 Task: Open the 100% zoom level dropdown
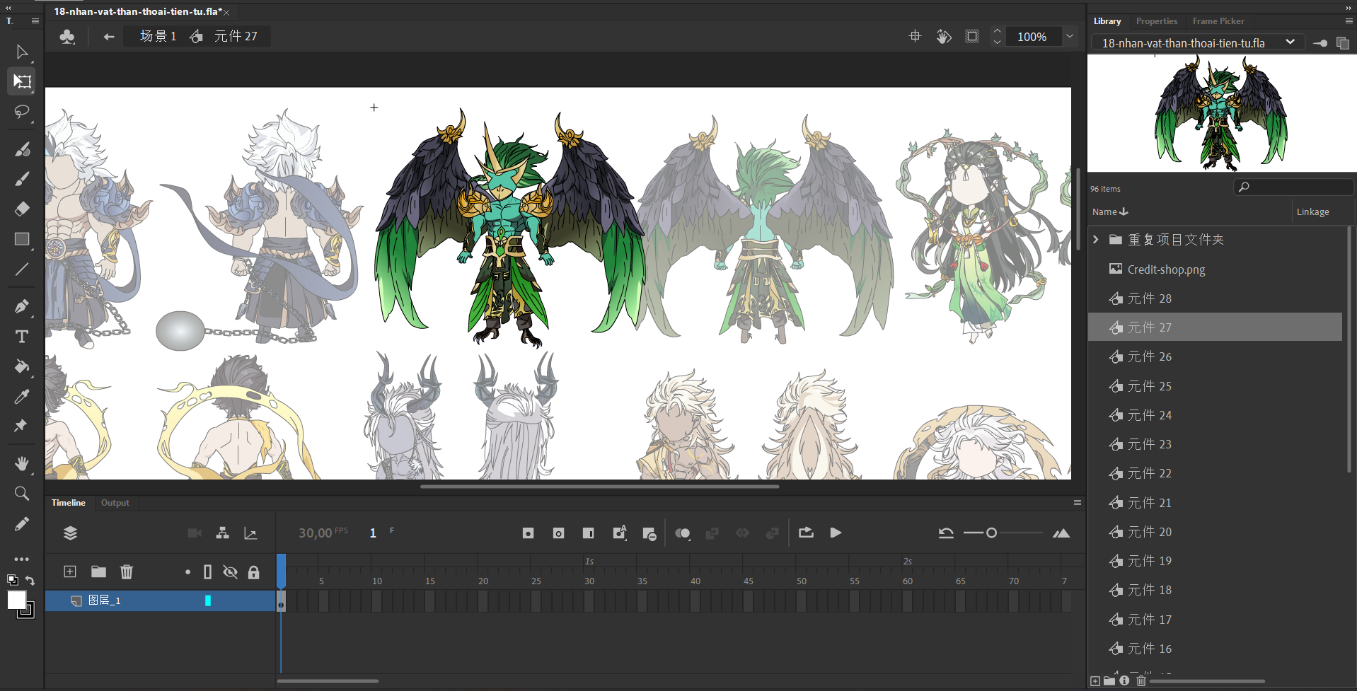tap(1070, 37)
